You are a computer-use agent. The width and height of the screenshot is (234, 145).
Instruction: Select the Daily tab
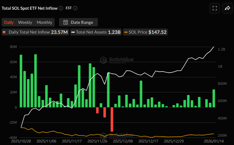pyautogui.click(x=9, y=22)
